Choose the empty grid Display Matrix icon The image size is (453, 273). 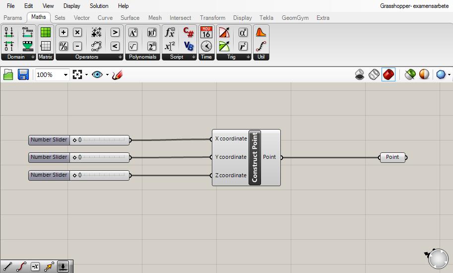pos(46,46)
